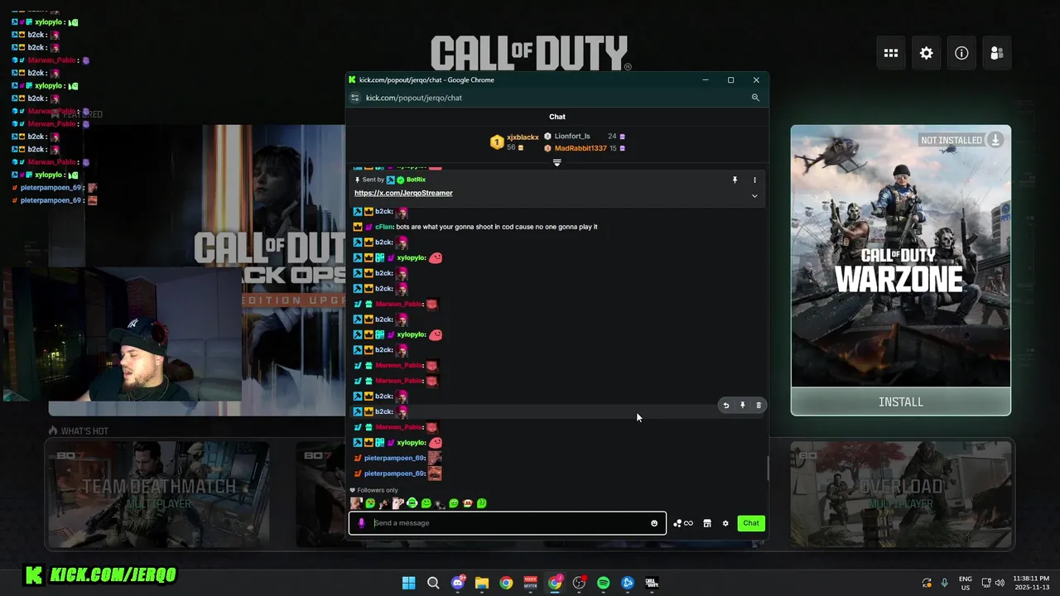Open the Overload multiplayer tile
The height and width of the screenshot is (596, 1060).
point(901,493)
